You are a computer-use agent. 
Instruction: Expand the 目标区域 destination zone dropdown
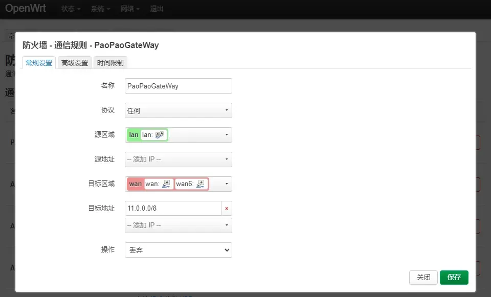tap(226, 184)
